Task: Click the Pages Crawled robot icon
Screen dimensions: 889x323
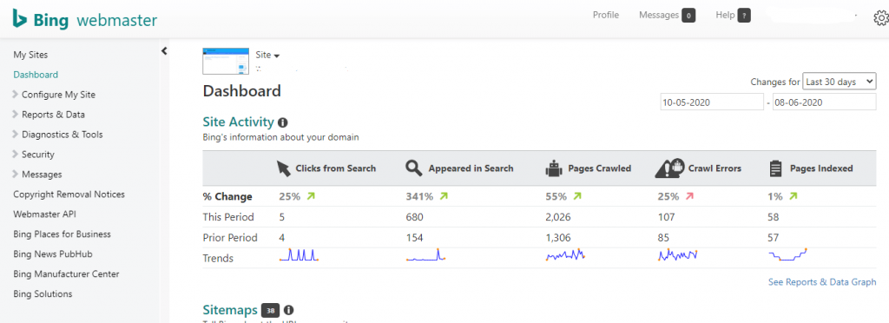Action: 553,168
